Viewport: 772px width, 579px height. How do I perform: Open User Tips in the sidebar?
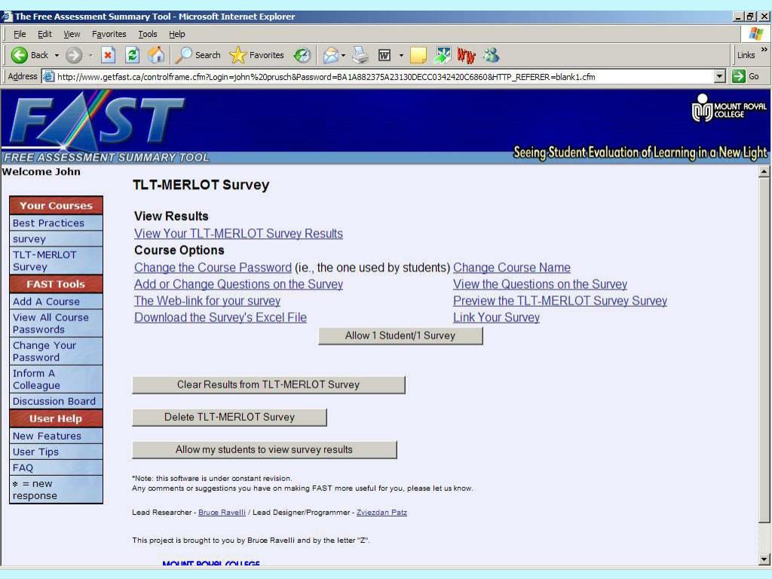tap(56, 452)
